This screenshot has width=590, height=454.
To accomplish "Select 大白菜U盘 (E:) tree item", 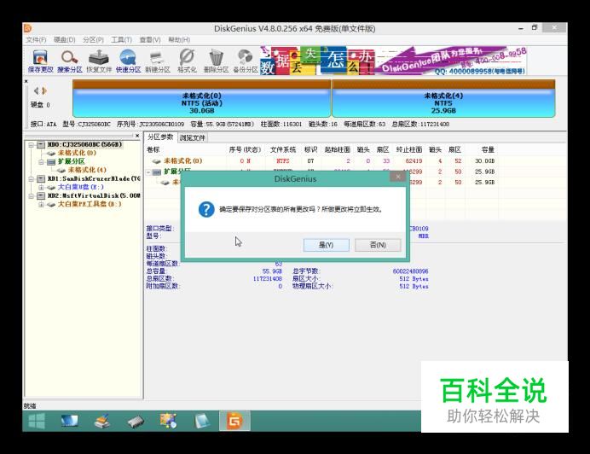I will [80, 187].
